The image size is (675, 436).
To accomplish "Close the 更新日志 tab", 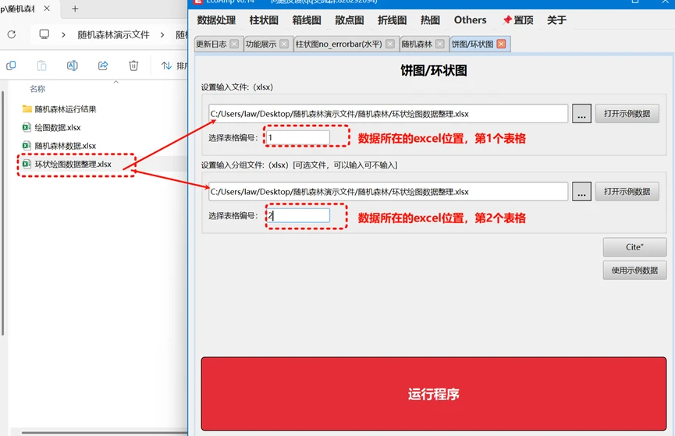I will (x=234, y=44).
